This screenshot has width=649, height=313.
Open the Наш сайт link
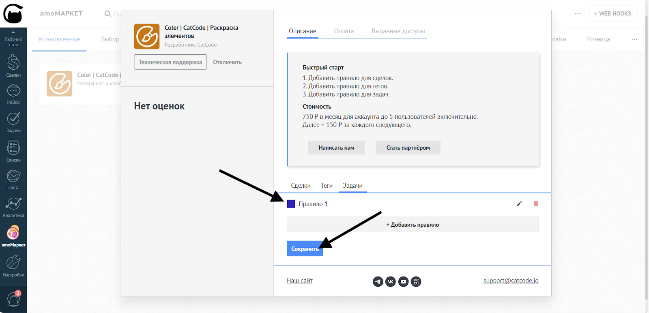click(299, 281)
